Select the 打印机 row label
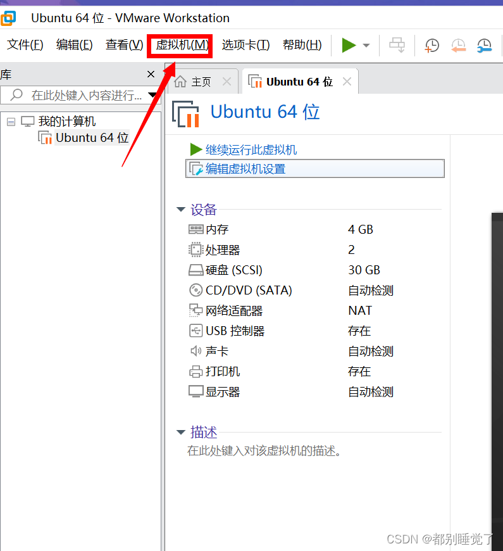Viewport: 503px width, 551px height. (223, 371)
